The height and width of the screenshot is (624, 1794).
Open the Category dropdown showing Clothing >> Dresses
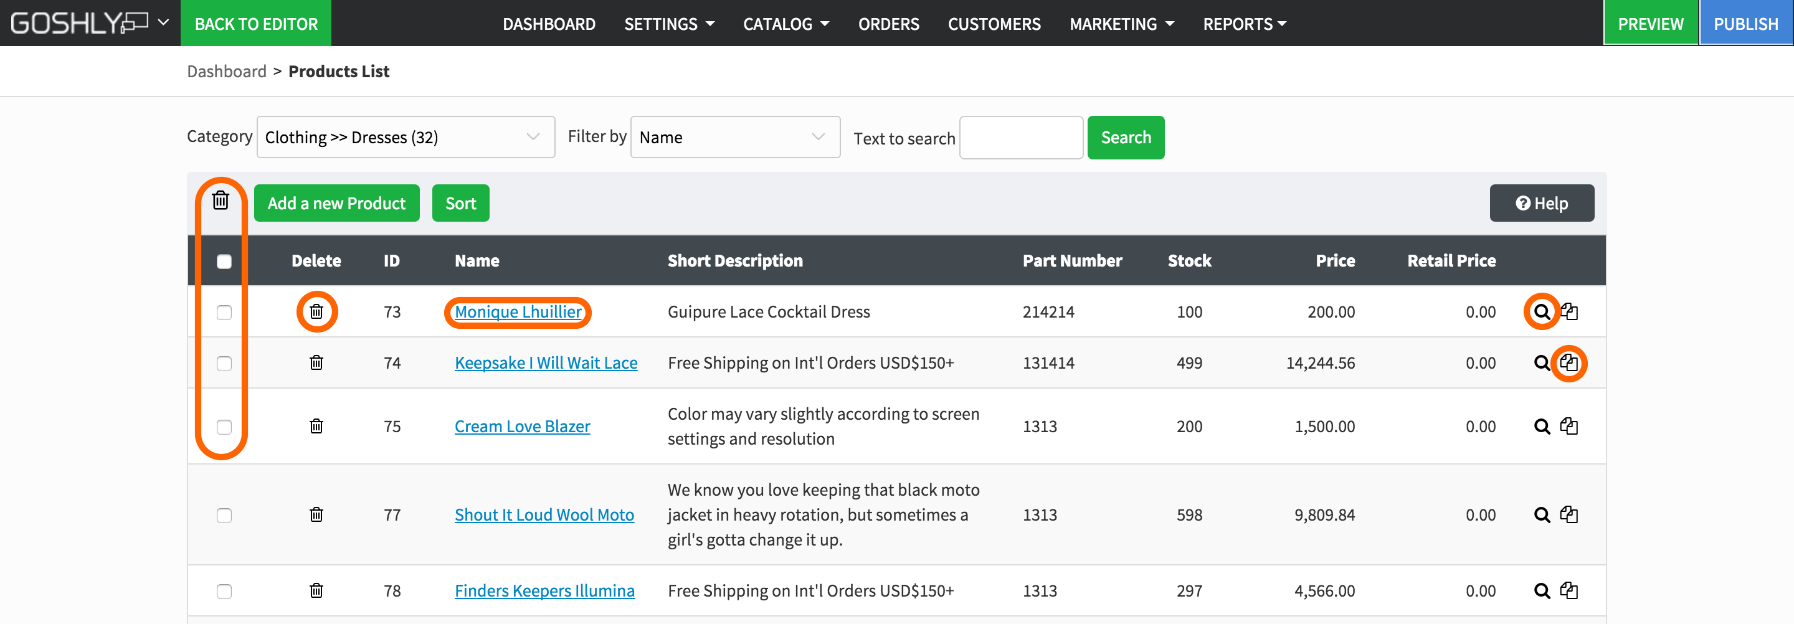pyautogui.click(x=406, y=137)
